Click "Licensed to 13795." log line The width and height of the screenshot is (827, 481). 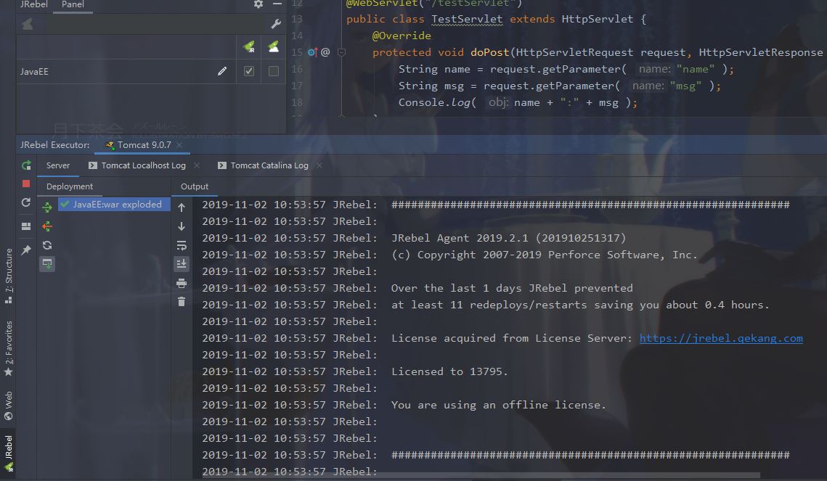[449, 371]
